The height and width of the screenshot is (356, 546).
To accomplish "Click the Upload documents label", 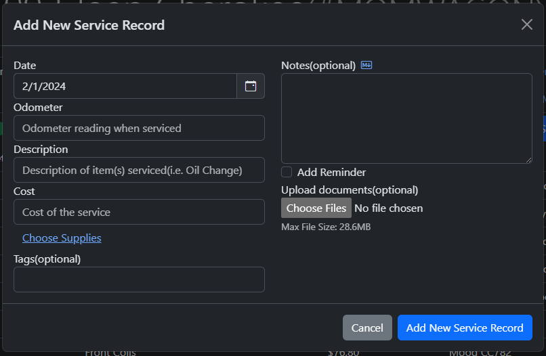I will [x=350, y=190].
